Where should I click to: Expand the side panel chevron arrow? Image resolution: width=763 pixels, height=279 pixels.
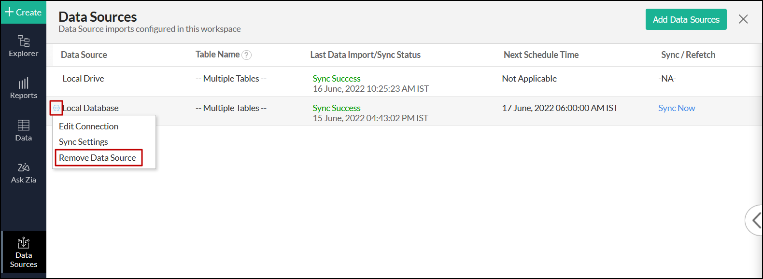click(756, 221)
